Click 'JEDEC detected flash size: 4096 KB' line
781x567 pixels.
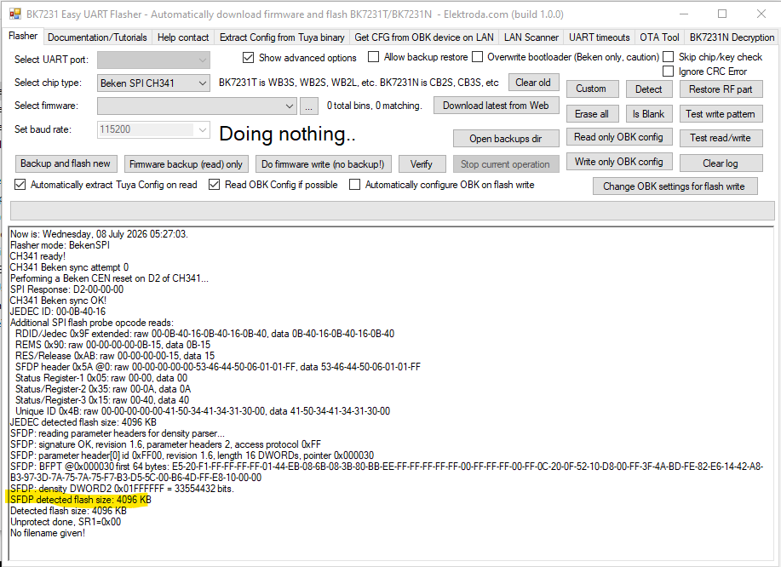click(x=83, y=422)
